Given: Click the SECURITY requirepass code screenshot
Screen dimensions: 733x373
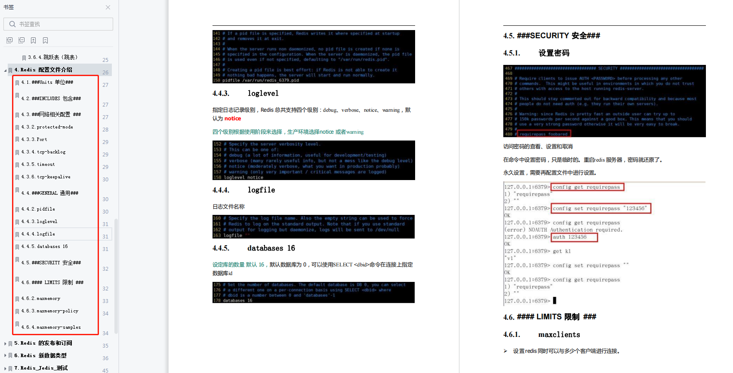Looking at the screenshot, I should [604, 101].
